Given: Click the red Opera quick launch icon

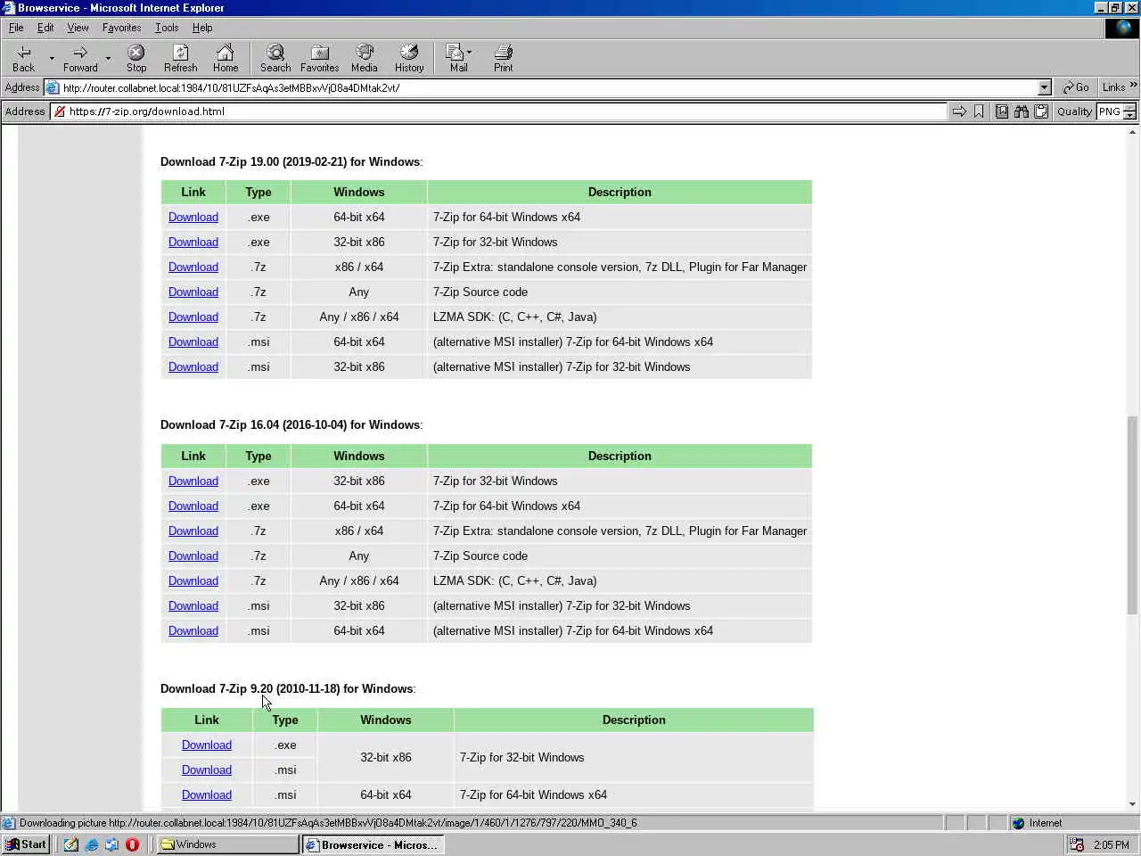Looking at the screenshot, I should pos(132,844).
